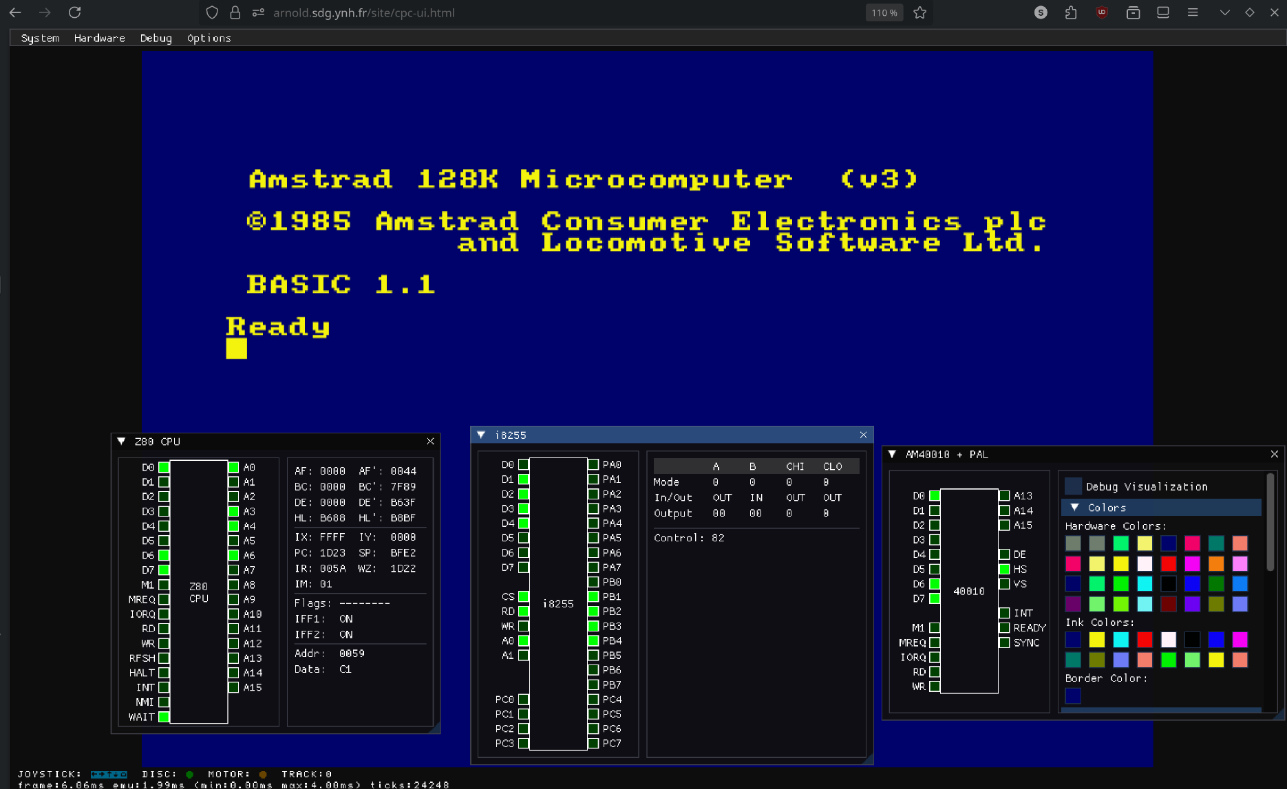Click the i8255 PB4 pin indicator

(x=593, y=640)
